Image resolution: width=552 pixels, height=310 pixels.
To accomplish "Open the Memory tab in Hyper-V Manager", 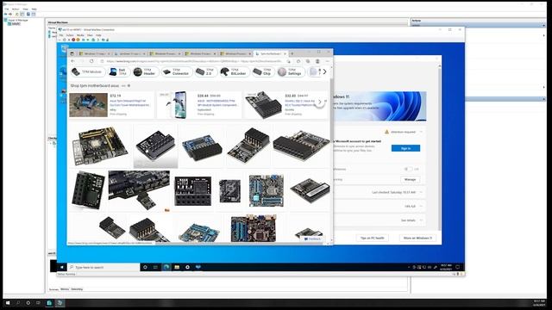I will pyautogui.click(x=65, y=289).
